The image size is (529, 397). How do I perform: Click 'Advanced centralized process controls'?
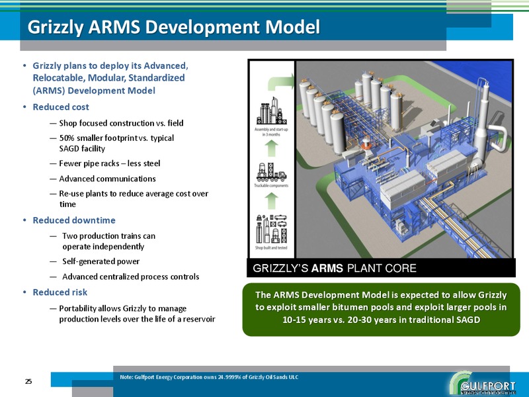pos(130,277)
